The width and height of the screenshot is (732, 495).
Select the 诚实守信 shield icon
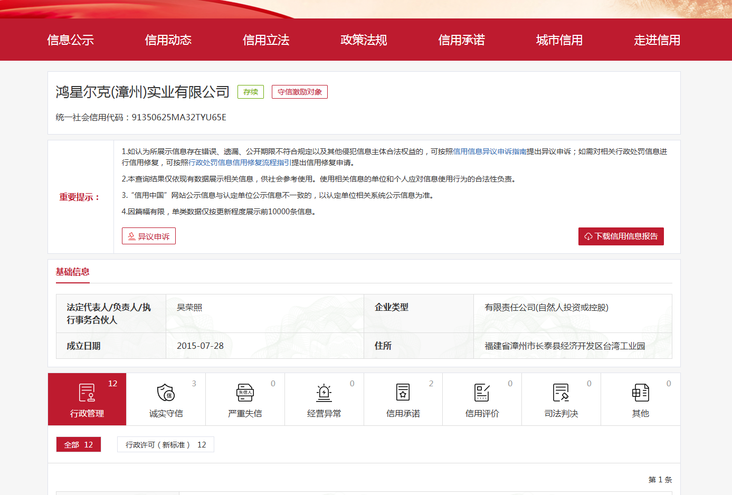(x=166, y=393)
